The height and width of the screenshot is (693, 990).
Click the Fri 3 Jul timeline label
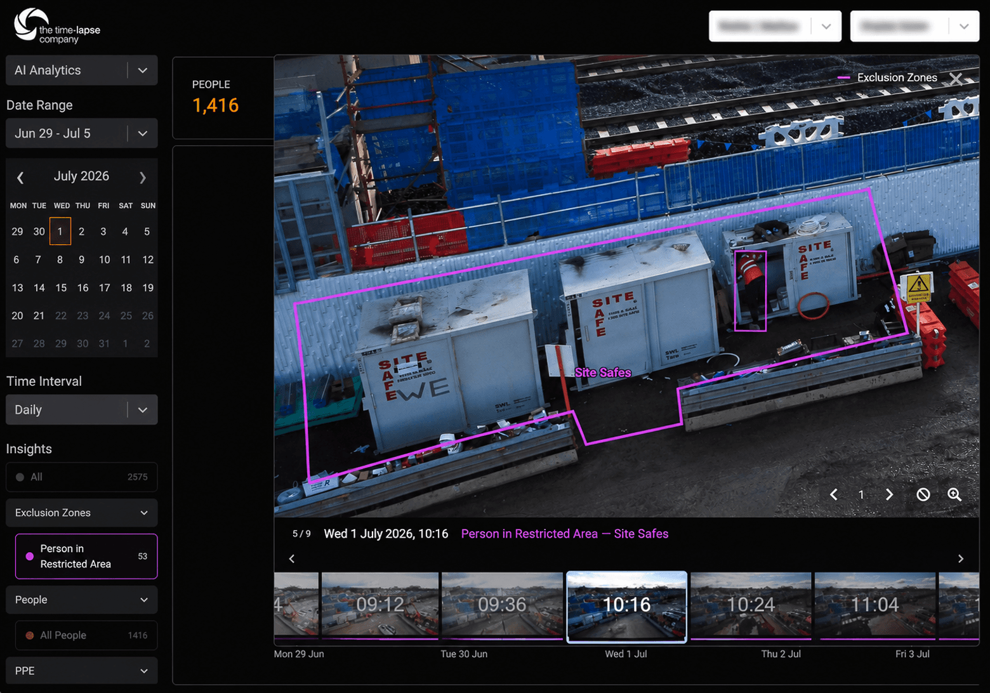(913, 654)
